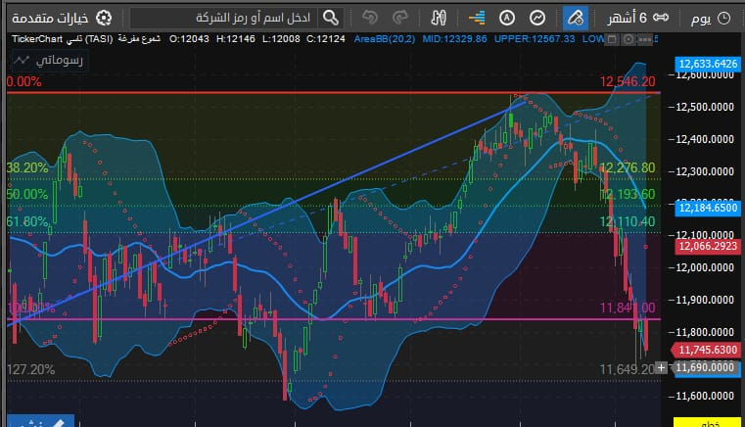The image size is (745, 427).
Task: Open the candlestick chart type selector
Action: (439, 18)
